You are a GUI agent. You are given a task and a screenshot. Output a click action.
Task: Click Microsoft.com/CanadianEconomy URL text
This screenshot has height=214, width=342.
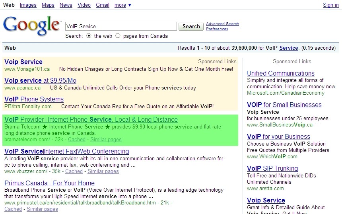click(286, 93)
